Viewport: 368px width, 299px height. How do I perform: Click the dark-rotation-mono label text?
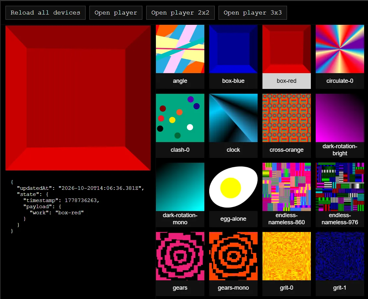pyautogui.click(x=180, y=219)
